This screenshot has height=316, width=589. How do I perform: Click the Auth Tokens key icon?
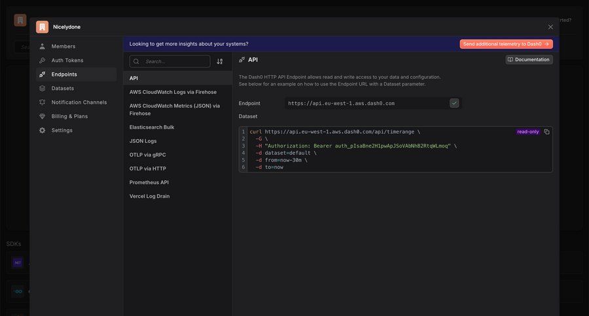pos(43,60)
